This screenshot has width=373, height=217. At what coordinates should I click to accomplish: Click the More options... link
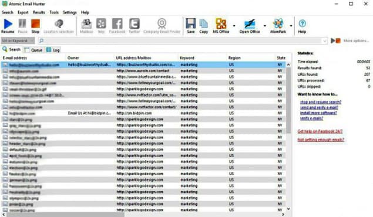click(356, 41)
